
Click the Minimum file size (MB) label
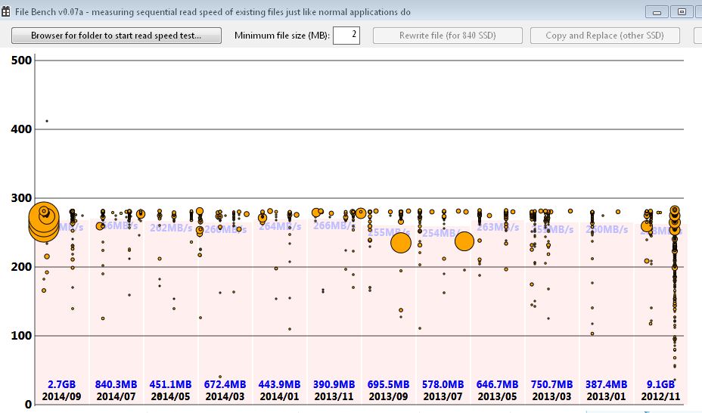(x=282, y=36)
